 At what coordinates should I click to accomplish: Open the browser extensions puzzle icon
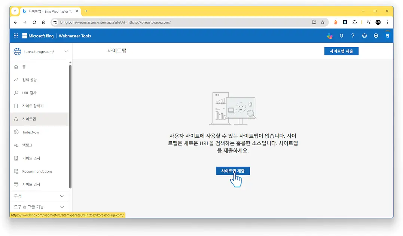coord(354,22)
